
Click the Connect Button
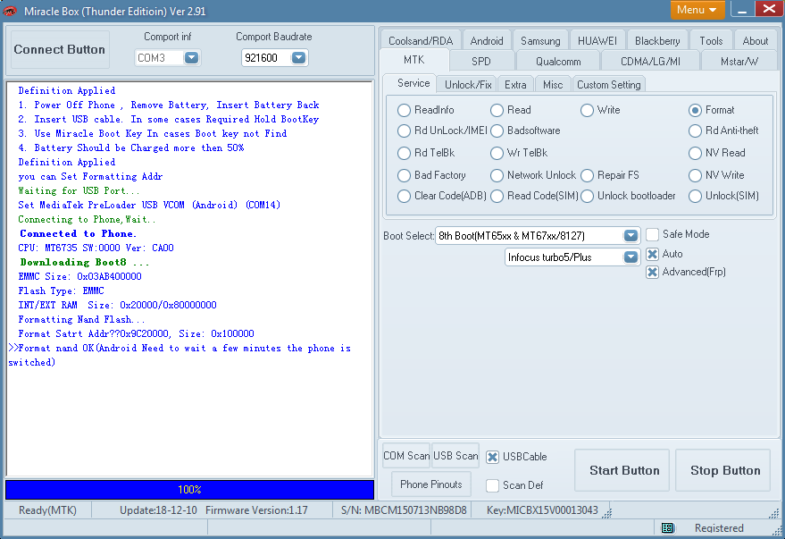click(x=60, y=49)
